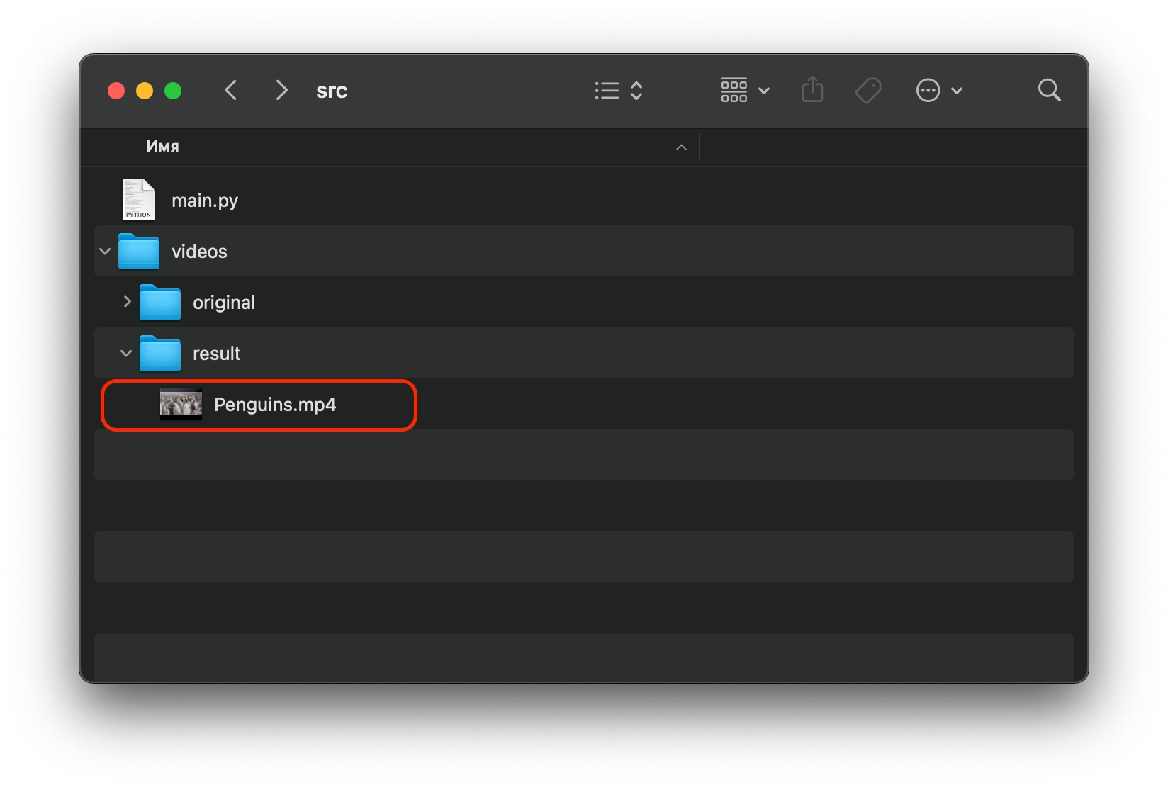The image size is (1168, 788).
Task: Click the Python file icon of main.py
Action: (x=138, y=200)
